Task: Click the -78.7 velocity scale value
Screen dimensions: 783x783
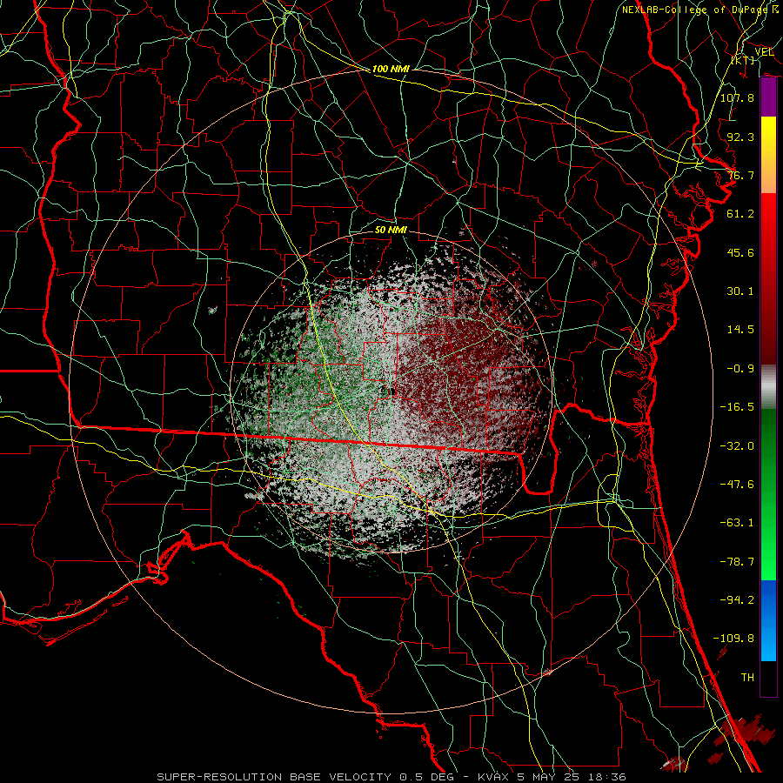Action: point(737,561)
